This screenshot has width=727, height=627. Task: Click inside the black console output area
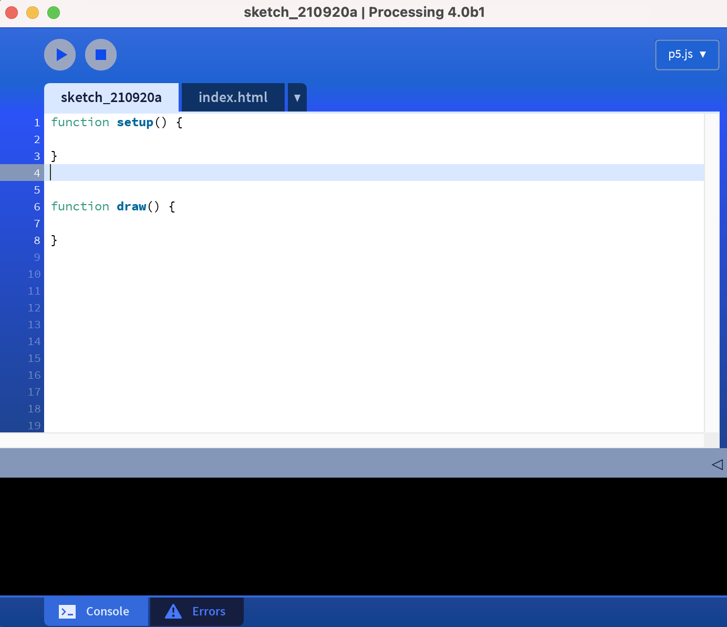(x=362, y=535)
